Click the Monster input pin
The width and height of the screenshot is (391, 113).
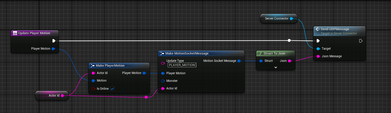pos(163,81)
